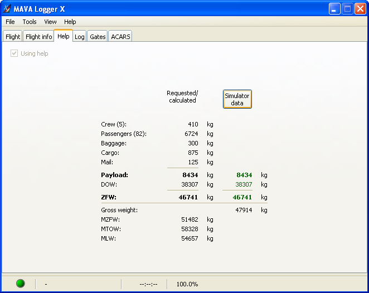This screenshot has width=369, height=293.
Task: Open the File menu
Action: (x=10, y=22)
